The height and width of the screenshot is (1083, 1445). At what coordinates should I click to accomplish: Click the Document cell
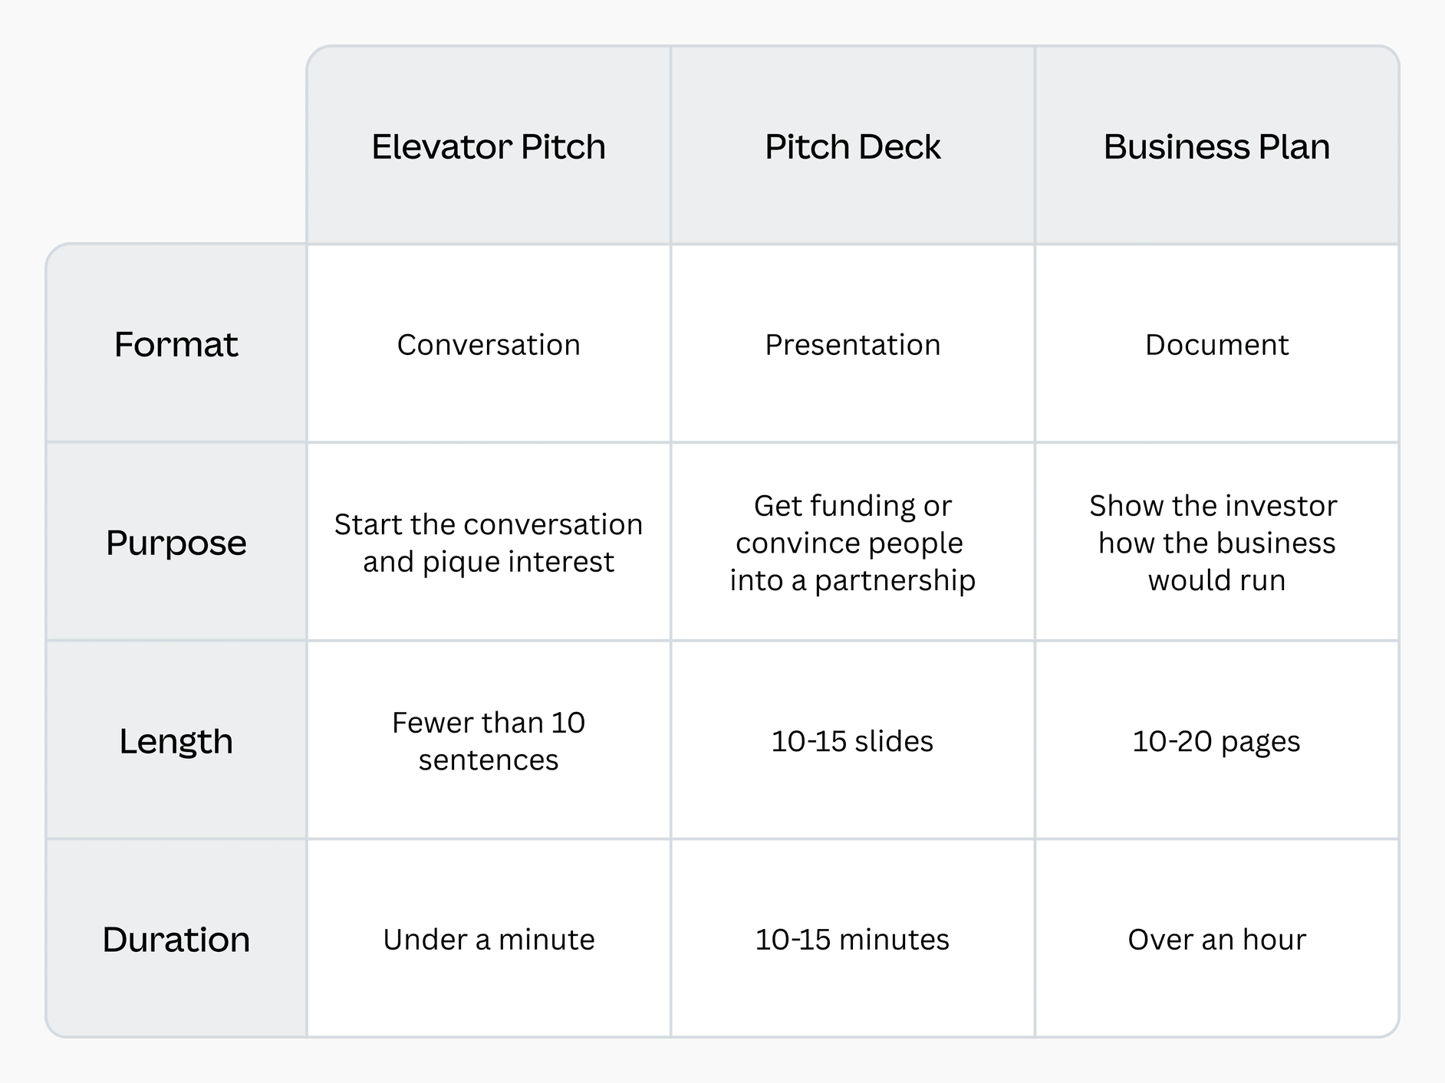pos(1216,344)
